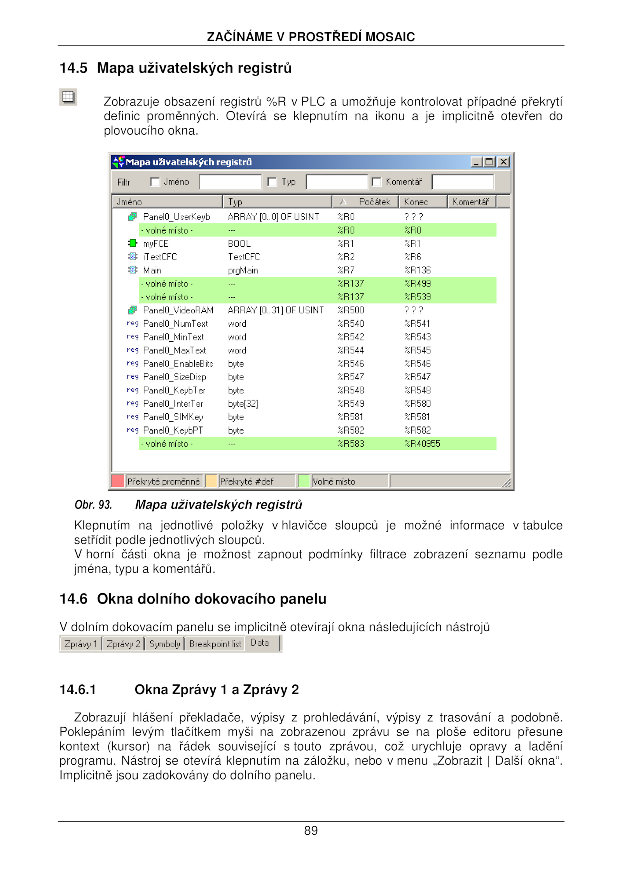622x881 pixels.
Task: Click the Mosaic app icon in title bar
Action: [x=118, y=161]
